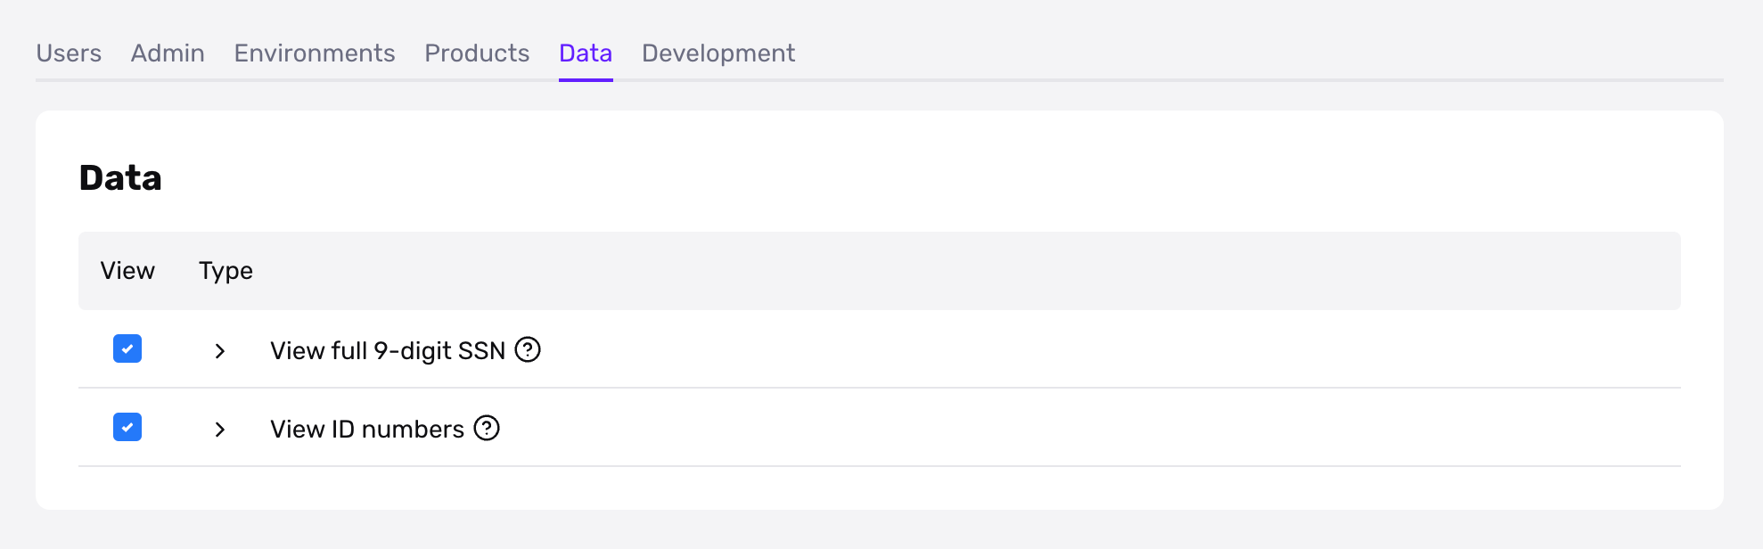Uncheck the View full 9-digit SSN checkbox
Image resolution: width=1763 pixels, height=549 pixels.
[127, 348]
